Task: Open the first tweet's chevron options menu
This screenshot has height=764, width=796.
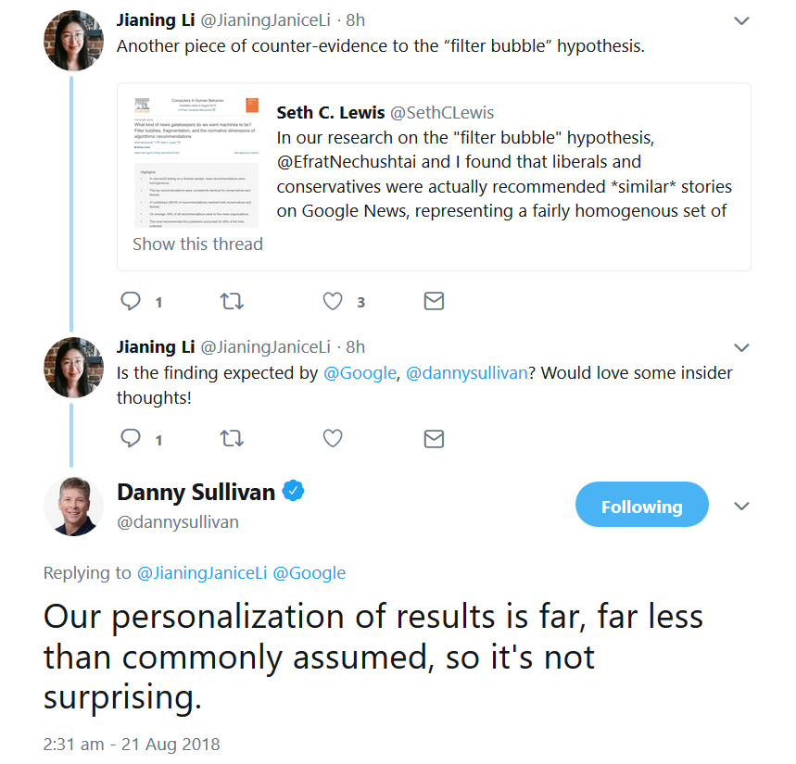Action: click(x=741, y=20)
